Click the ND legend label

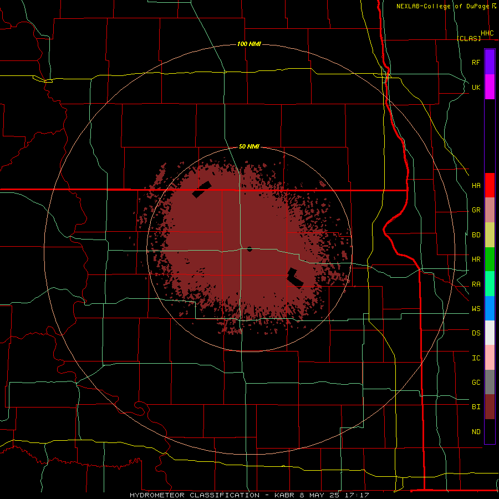click(476, 432)
